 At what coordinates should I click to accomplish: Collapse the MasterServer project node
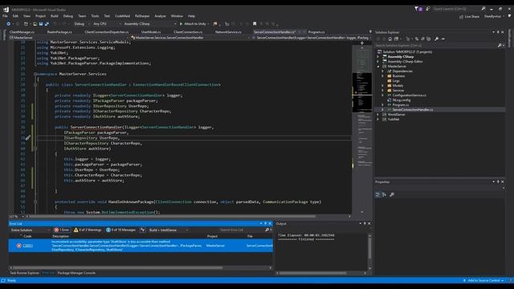(378, 66)
